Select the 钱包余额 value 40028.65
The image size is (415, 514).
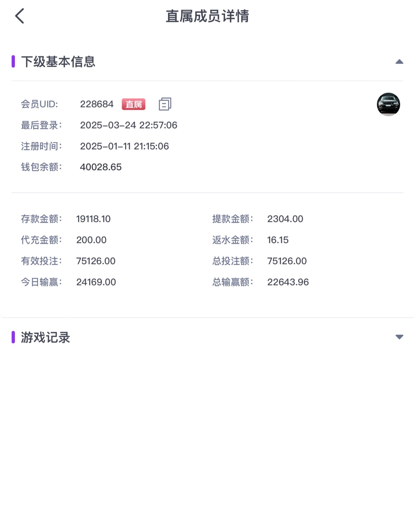click(101, 167)
